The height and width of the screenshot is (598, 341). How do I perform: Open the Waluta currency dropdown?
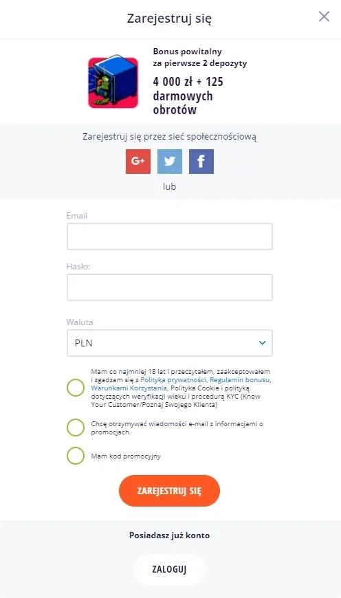170,343
